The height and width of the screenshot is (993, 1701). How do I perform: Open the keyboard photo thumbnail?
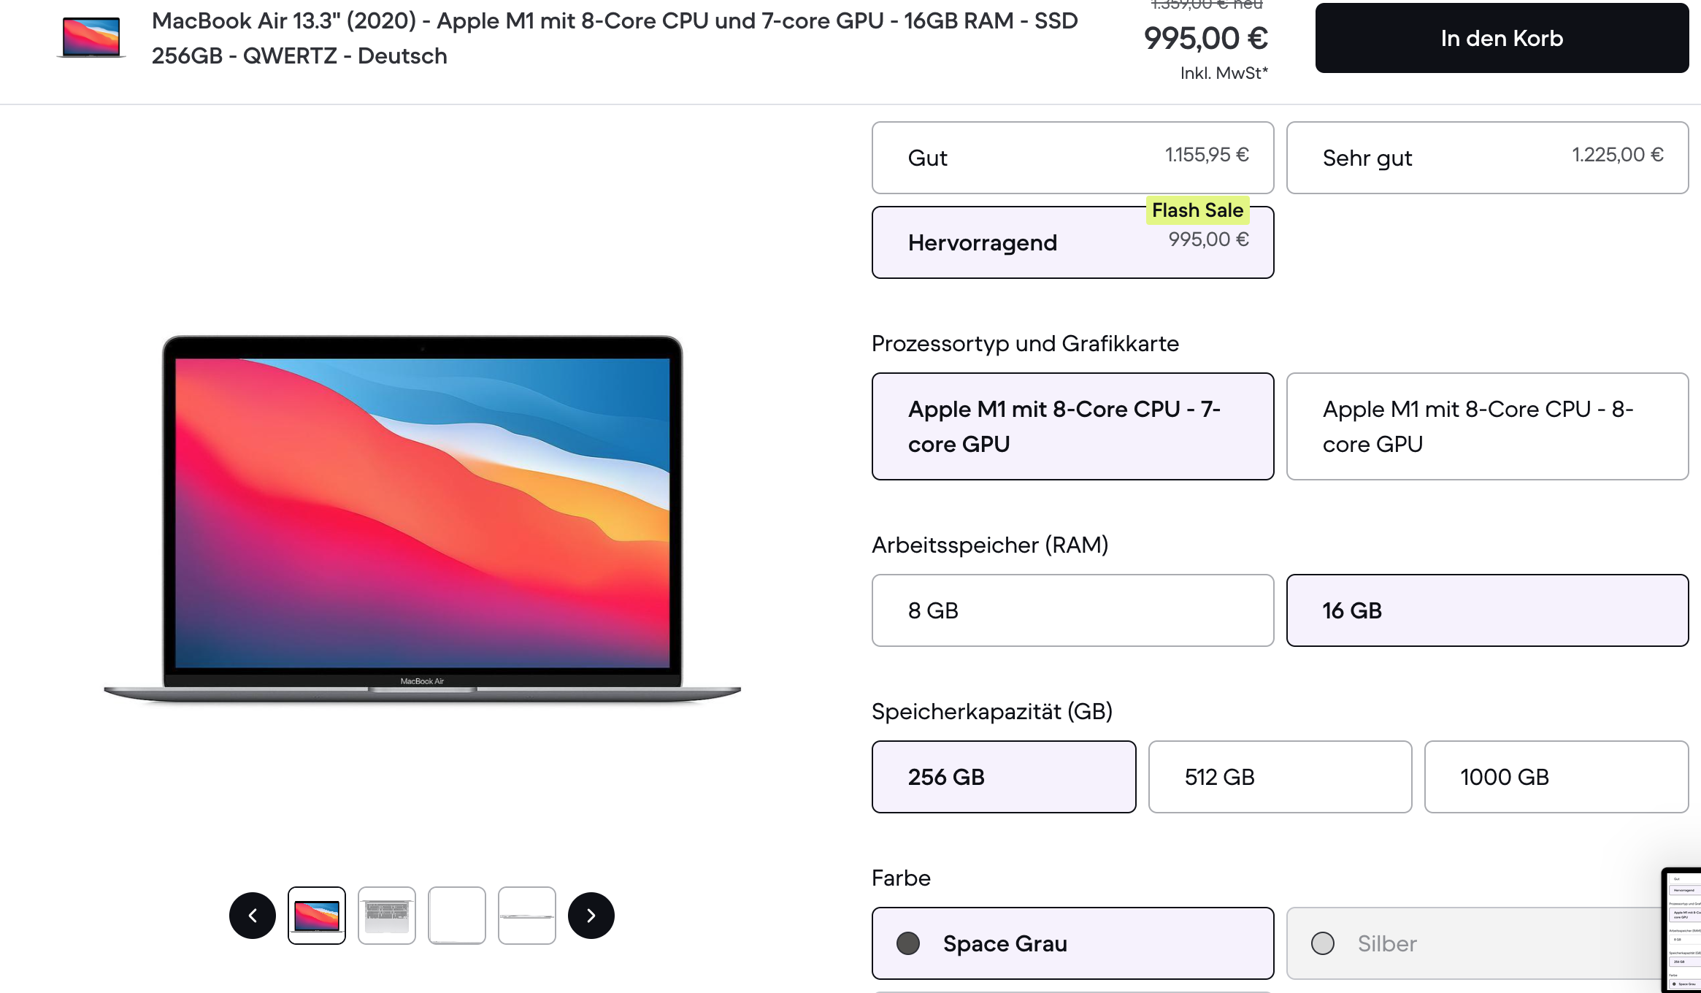point(387,915)
